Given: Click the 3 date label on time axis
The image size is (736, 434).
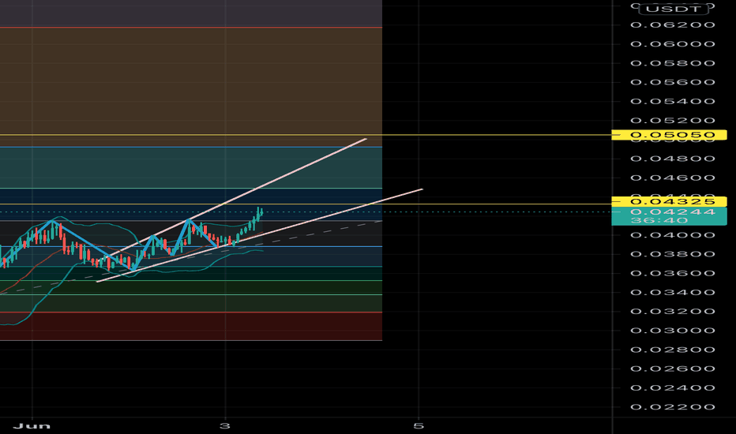Looking at the screenshot, I should [x=225, y=426].
